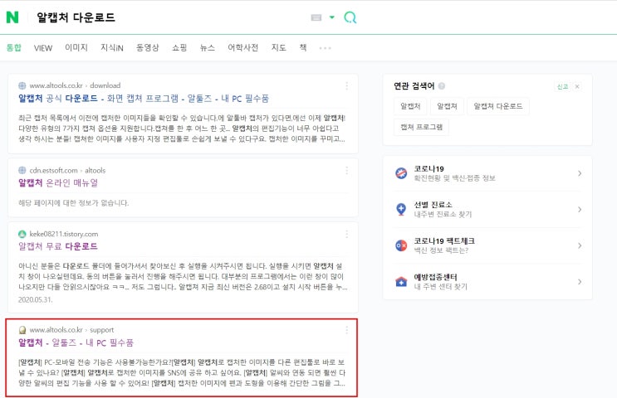Select the 통합 tab
The image size is (617, 398).
tap(14, 47)
